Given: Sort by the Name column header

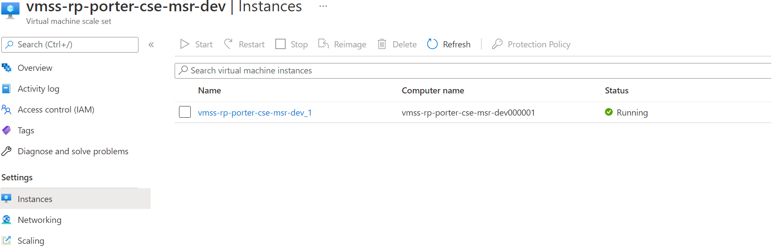Looking at the screenshot, I should [209, 90].
